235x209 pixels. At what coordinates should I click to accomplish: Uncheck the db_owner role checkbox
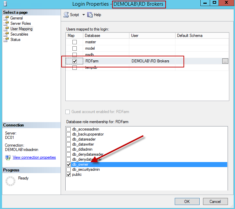click(69, 164)
